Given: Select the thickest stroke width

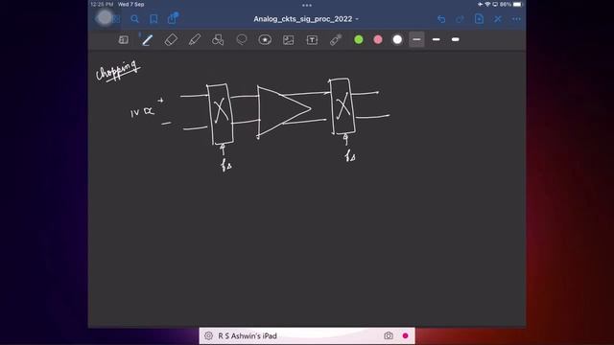Looking at the screenshot, I should point(456,40).
